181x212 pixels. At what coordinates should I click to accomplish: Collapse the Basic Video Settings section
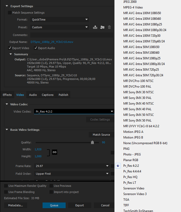click(x=7, y=130)
